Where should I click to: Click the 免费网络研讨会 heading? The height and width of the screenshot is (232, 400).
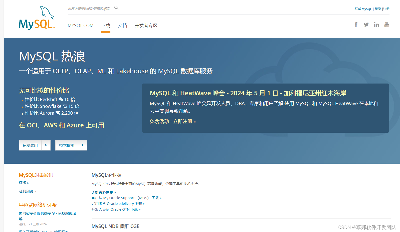[38, 205]
